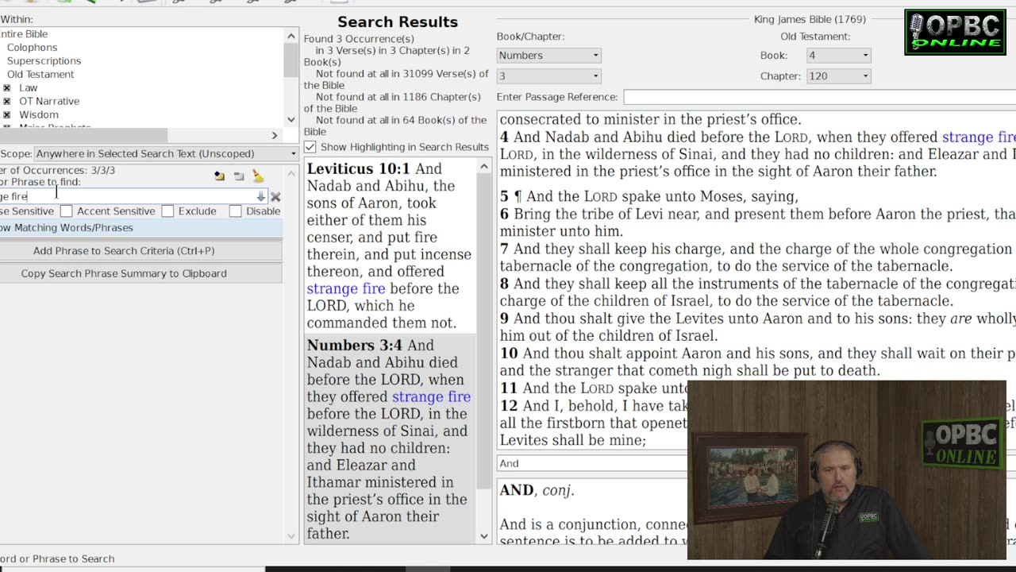Select Superscriptions in the search-within tree
The image size is (1016, 572).
tap(44, 61)
